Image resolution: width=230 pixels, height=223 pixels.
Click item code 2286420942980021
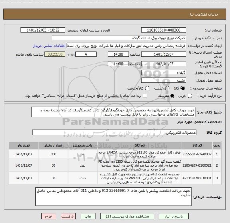pos(197,165)
